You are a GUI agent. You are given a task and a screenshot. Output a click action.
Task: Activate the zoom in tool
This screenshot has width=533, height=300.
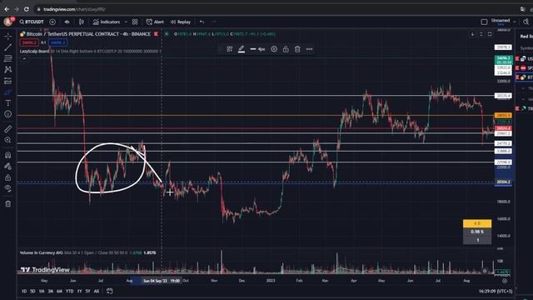[7, 140]
